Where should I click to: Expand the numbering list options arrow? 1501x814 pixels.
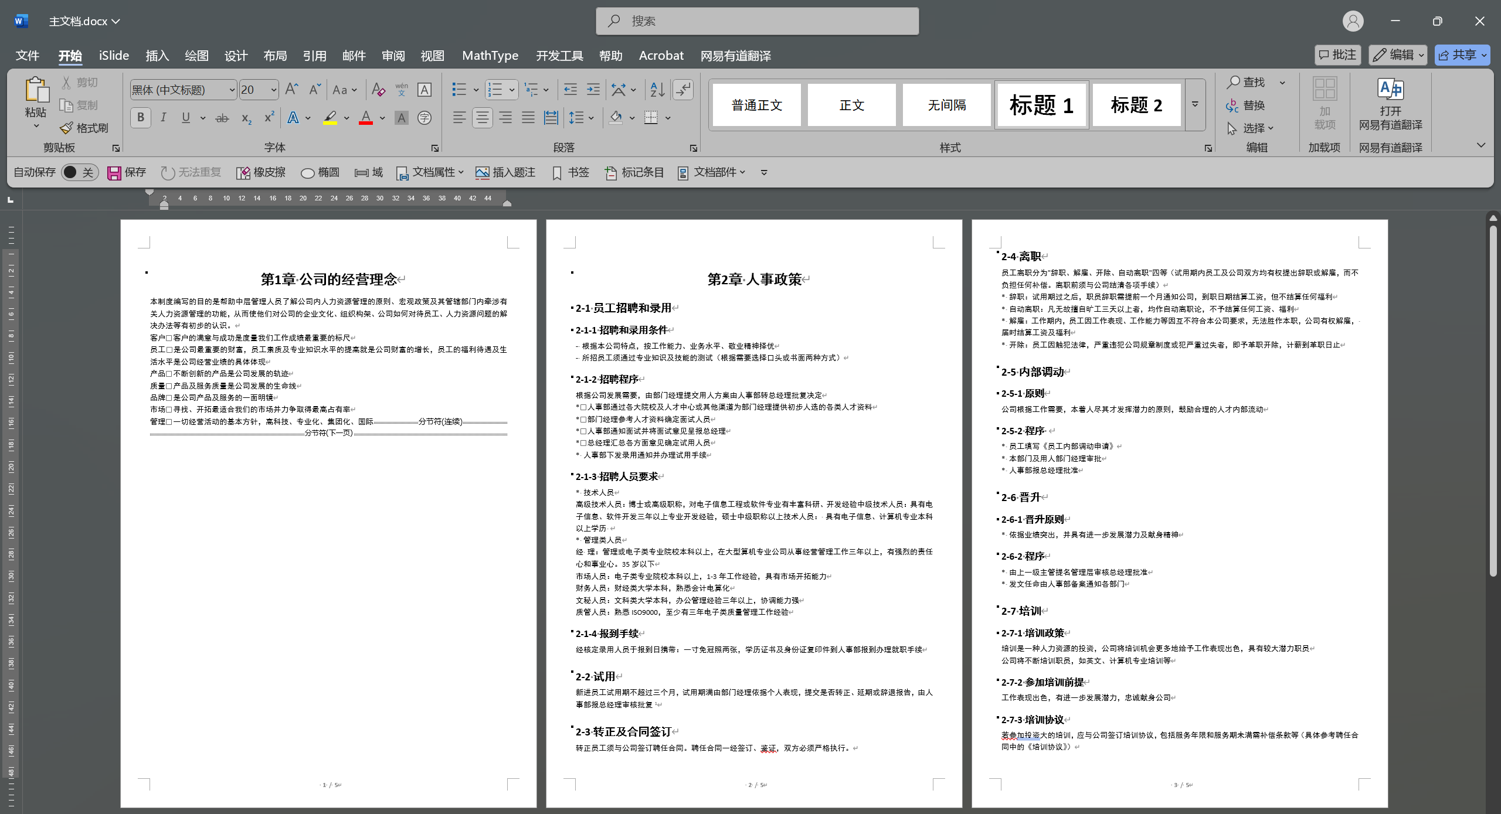pyautogui.click(x=512, y=90)
